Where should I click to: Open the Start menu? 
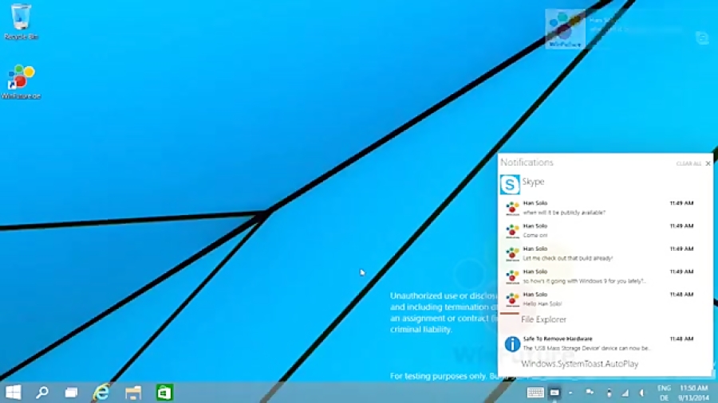14,393
